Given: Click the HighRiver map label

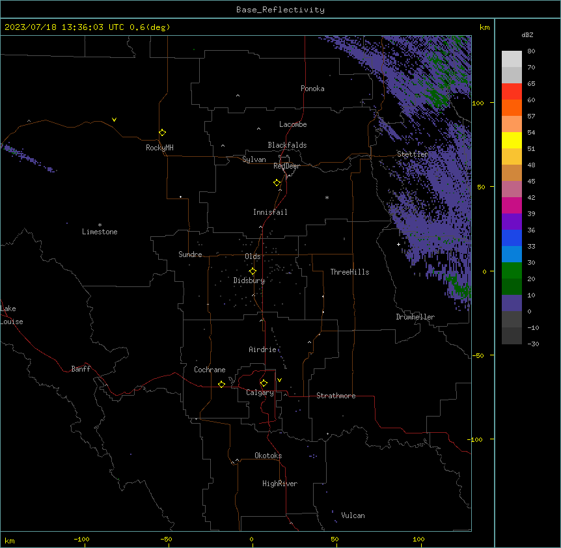Looking at the screenshot, I should tap(280, 484).
